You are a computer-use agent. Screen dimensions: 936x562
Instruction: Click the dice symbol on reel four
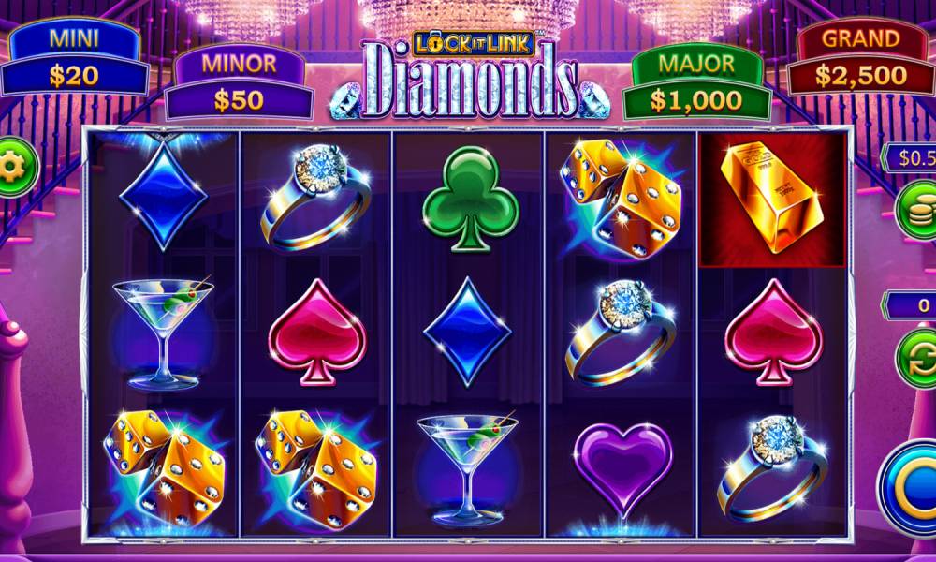[x=622, y=199]
